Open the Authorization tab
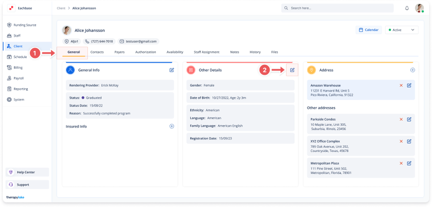Viewport: 432px width, 207px height. tap(146, 52)
